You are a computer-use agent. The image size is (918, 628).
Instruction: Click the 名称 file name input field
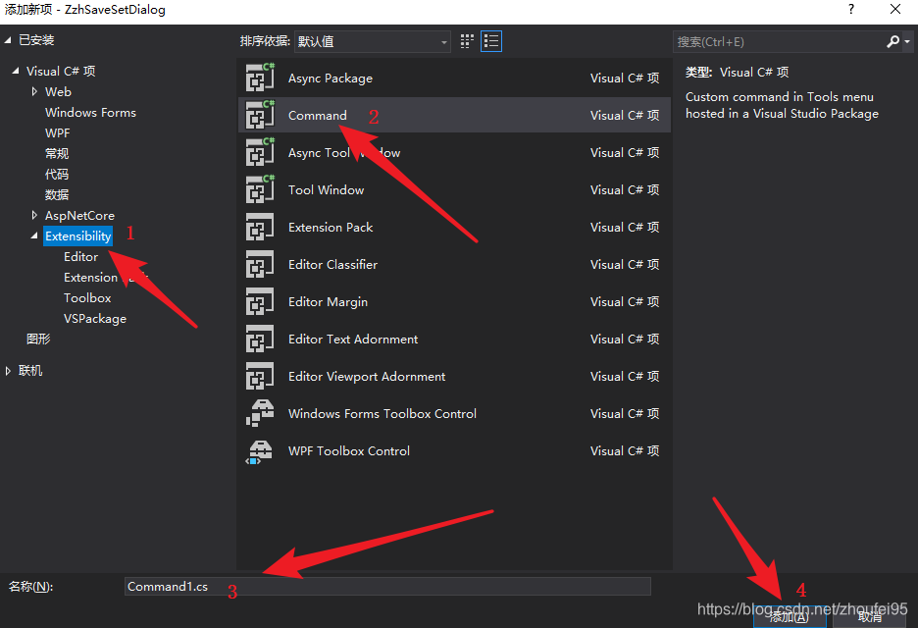pos(387,587)
